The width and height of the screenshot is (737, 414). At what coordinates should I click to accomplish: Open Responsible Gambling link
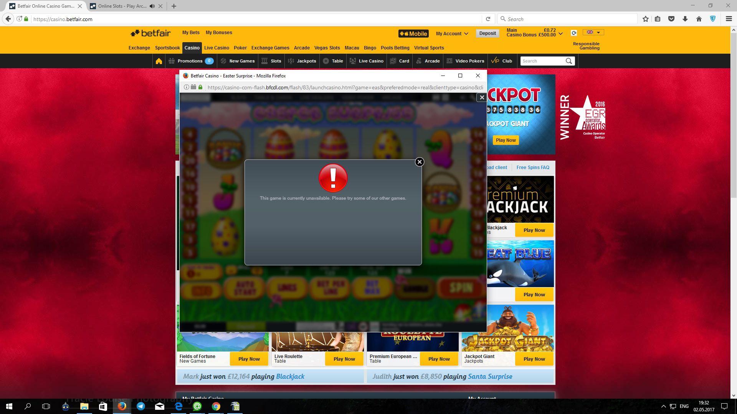pos(586,46)
